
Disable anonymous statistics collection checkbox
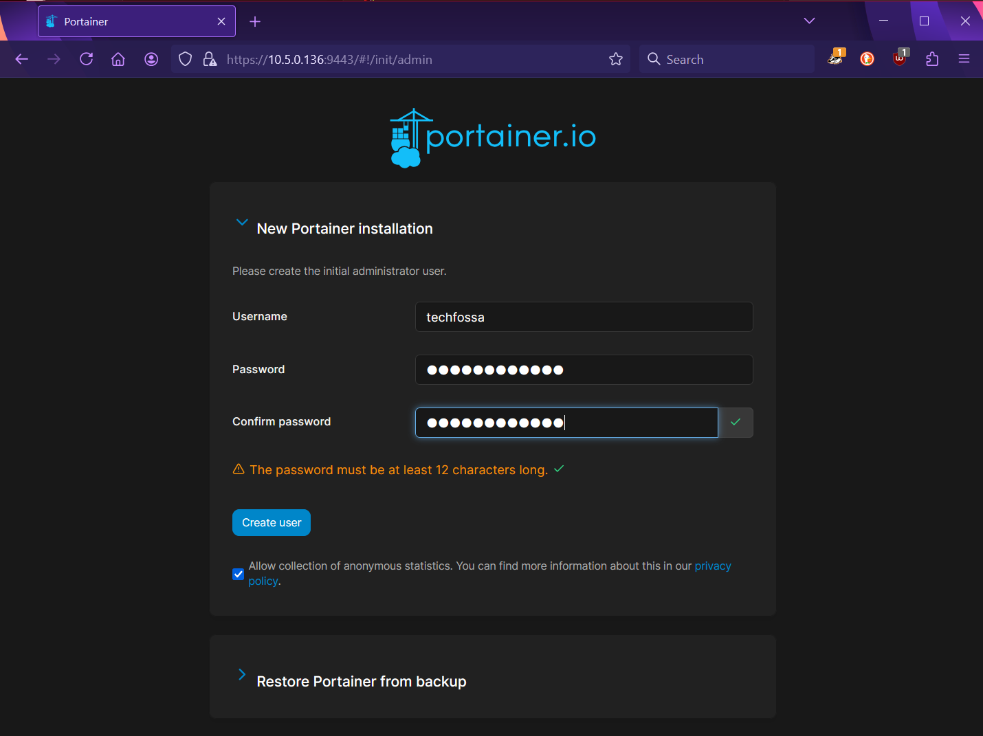click(x=239, y=574)
